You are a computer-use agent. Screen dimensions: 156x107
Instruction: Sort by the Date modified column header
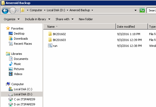click(x=132, y=27)
